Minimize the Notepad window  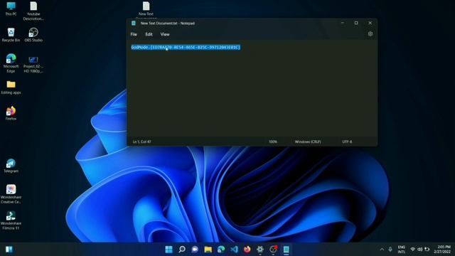click(x=343, y=23)
